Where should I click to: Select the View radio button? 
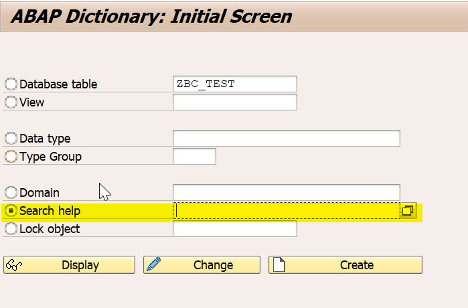click(11, 102)
